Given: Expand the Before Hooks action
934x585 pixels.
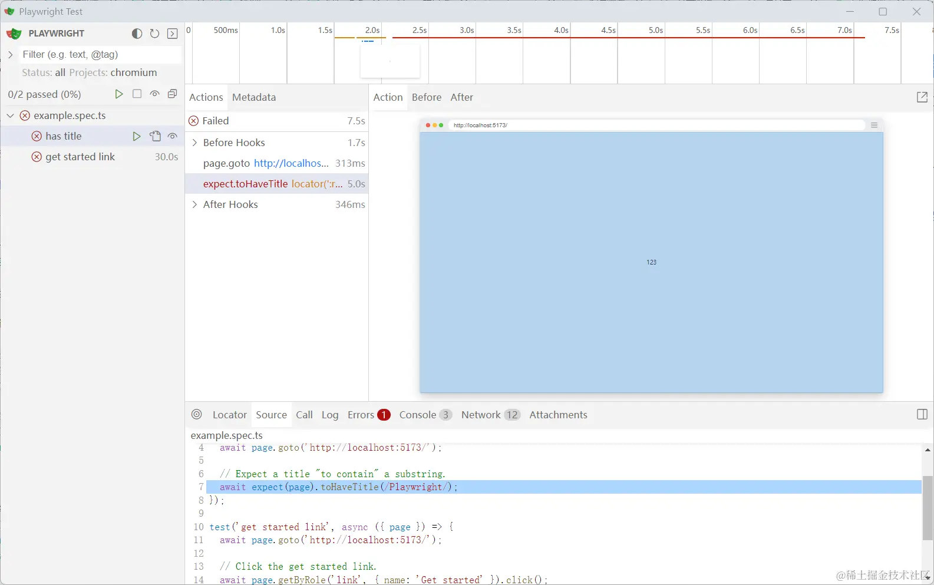Looking at the screenshot, I should (194, 143).
